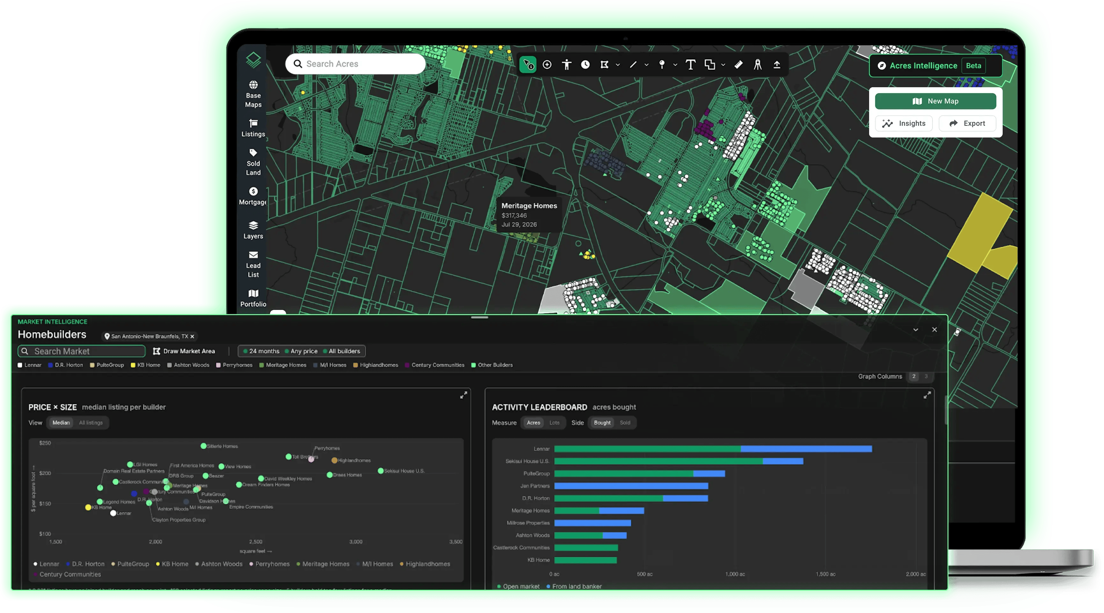The image size is (1104, 613).
Task: Set leaderboard side to Bought
Action: (x=602, y=423)
